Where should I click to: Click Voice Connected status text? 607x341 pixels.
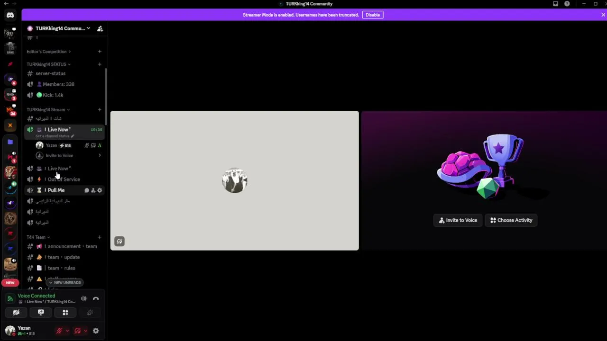tap(37, 296)
